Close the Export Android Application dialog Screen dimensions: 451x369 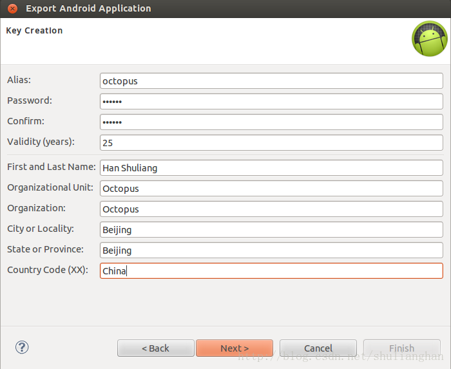(x=12, y=8)
